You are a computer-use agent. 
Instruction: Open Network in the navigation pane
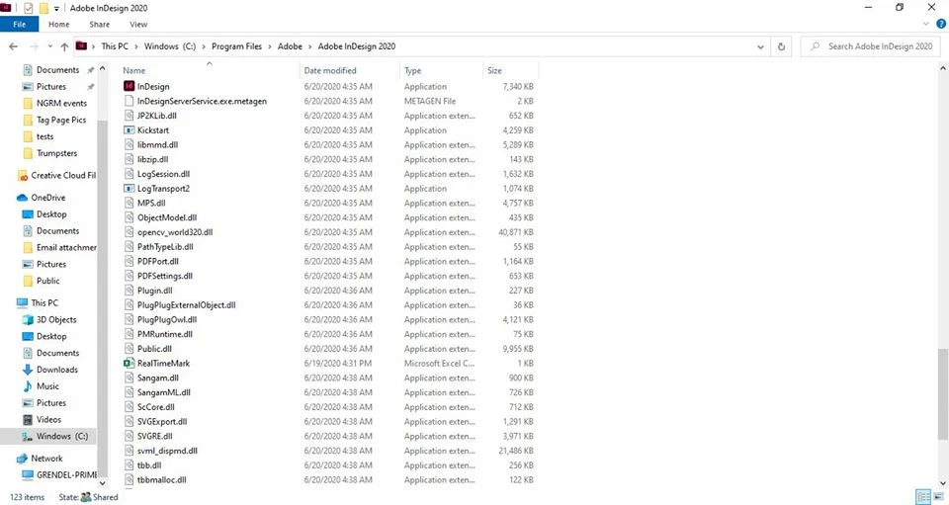(x=40, y=459)
